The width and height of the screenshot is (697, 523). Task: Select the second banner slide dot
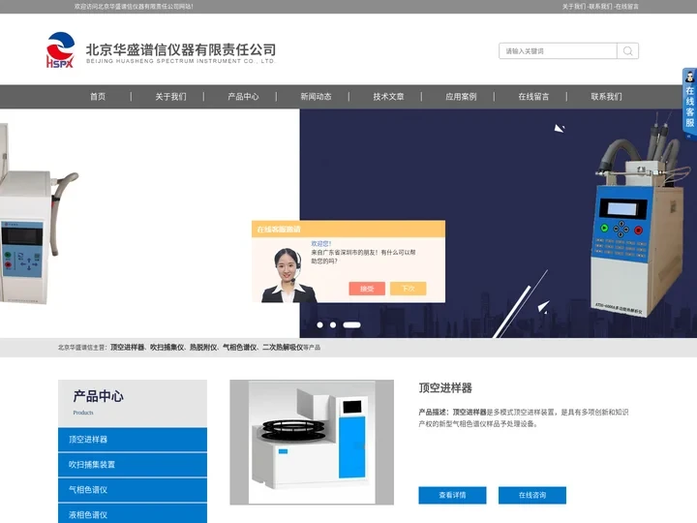[333, 325]
